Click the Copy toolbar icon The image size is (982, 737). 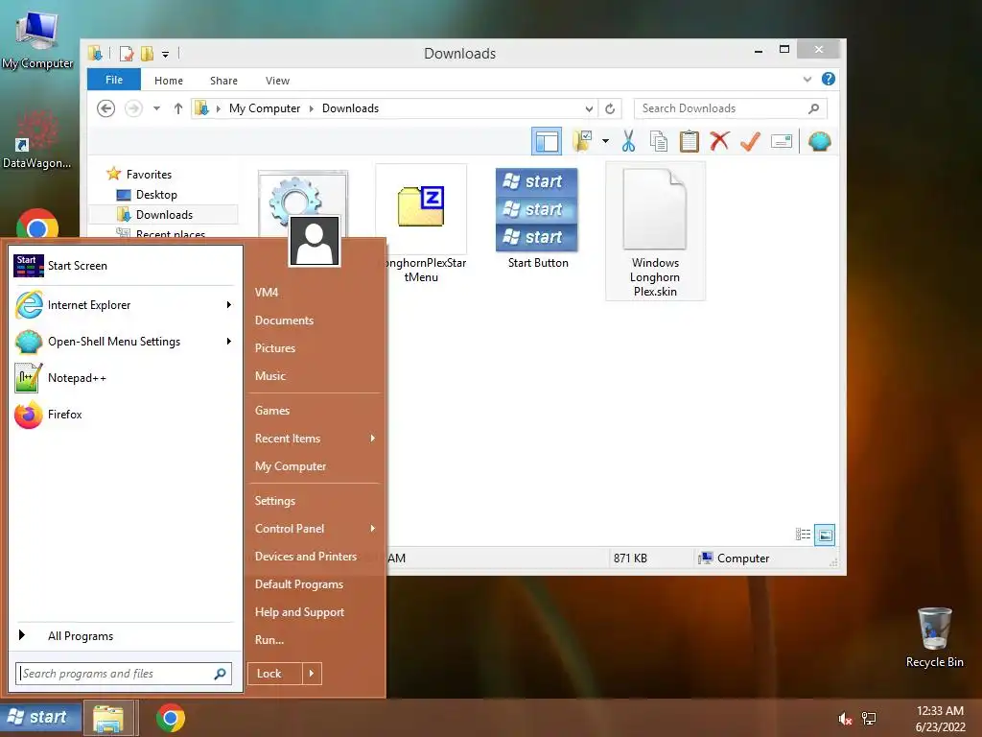tap(658, 141)
